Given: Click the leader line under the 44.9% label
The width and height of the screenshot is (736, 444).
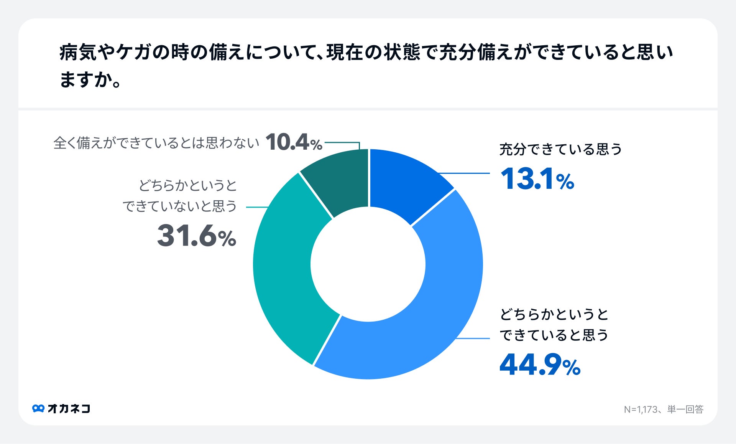Looking at the screenshot, I should point(473,338).
